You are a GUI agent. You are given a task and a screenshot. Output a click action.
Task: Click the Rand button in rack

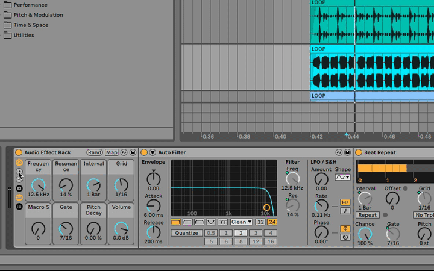95,152
